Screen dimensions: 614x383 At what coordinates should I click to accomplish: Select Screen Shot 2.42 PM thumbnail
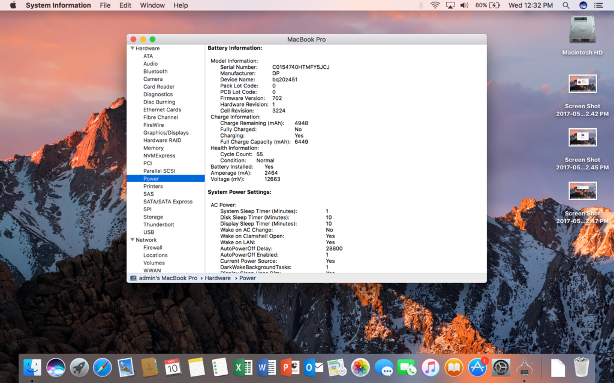click(x=582, y=84)
